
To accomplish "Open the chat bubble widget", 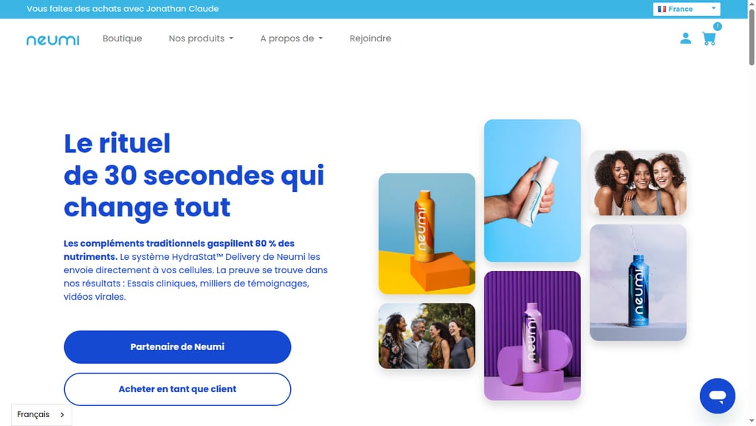I will pos(718,396).
